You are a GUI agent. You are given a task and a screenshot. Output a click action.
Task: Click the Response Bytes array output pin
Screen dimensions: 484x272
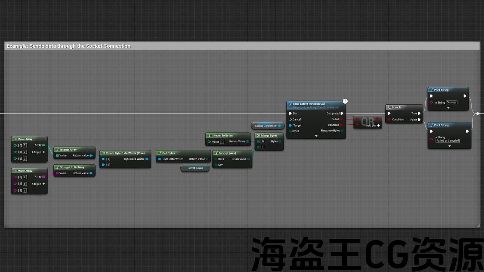pyautogui.click(x=342, y=131)
